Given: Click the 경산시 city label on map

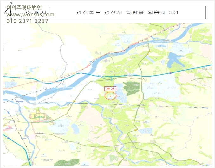Looking at the screenshot, I should click(x=61, y=150).
